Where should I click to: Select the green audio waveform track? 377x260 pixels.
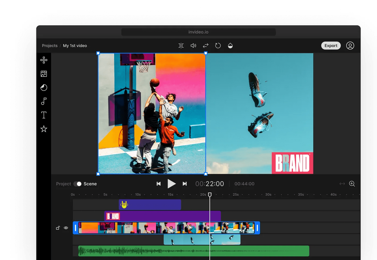(194, 251)
